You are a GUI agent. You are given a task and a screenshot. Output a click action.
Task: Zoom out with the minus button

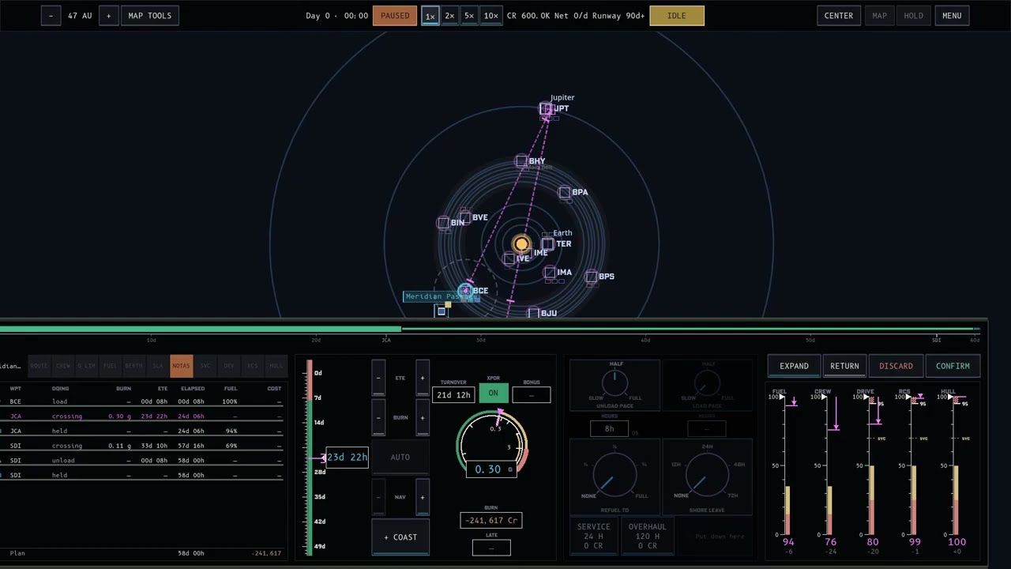coord(51,16)
